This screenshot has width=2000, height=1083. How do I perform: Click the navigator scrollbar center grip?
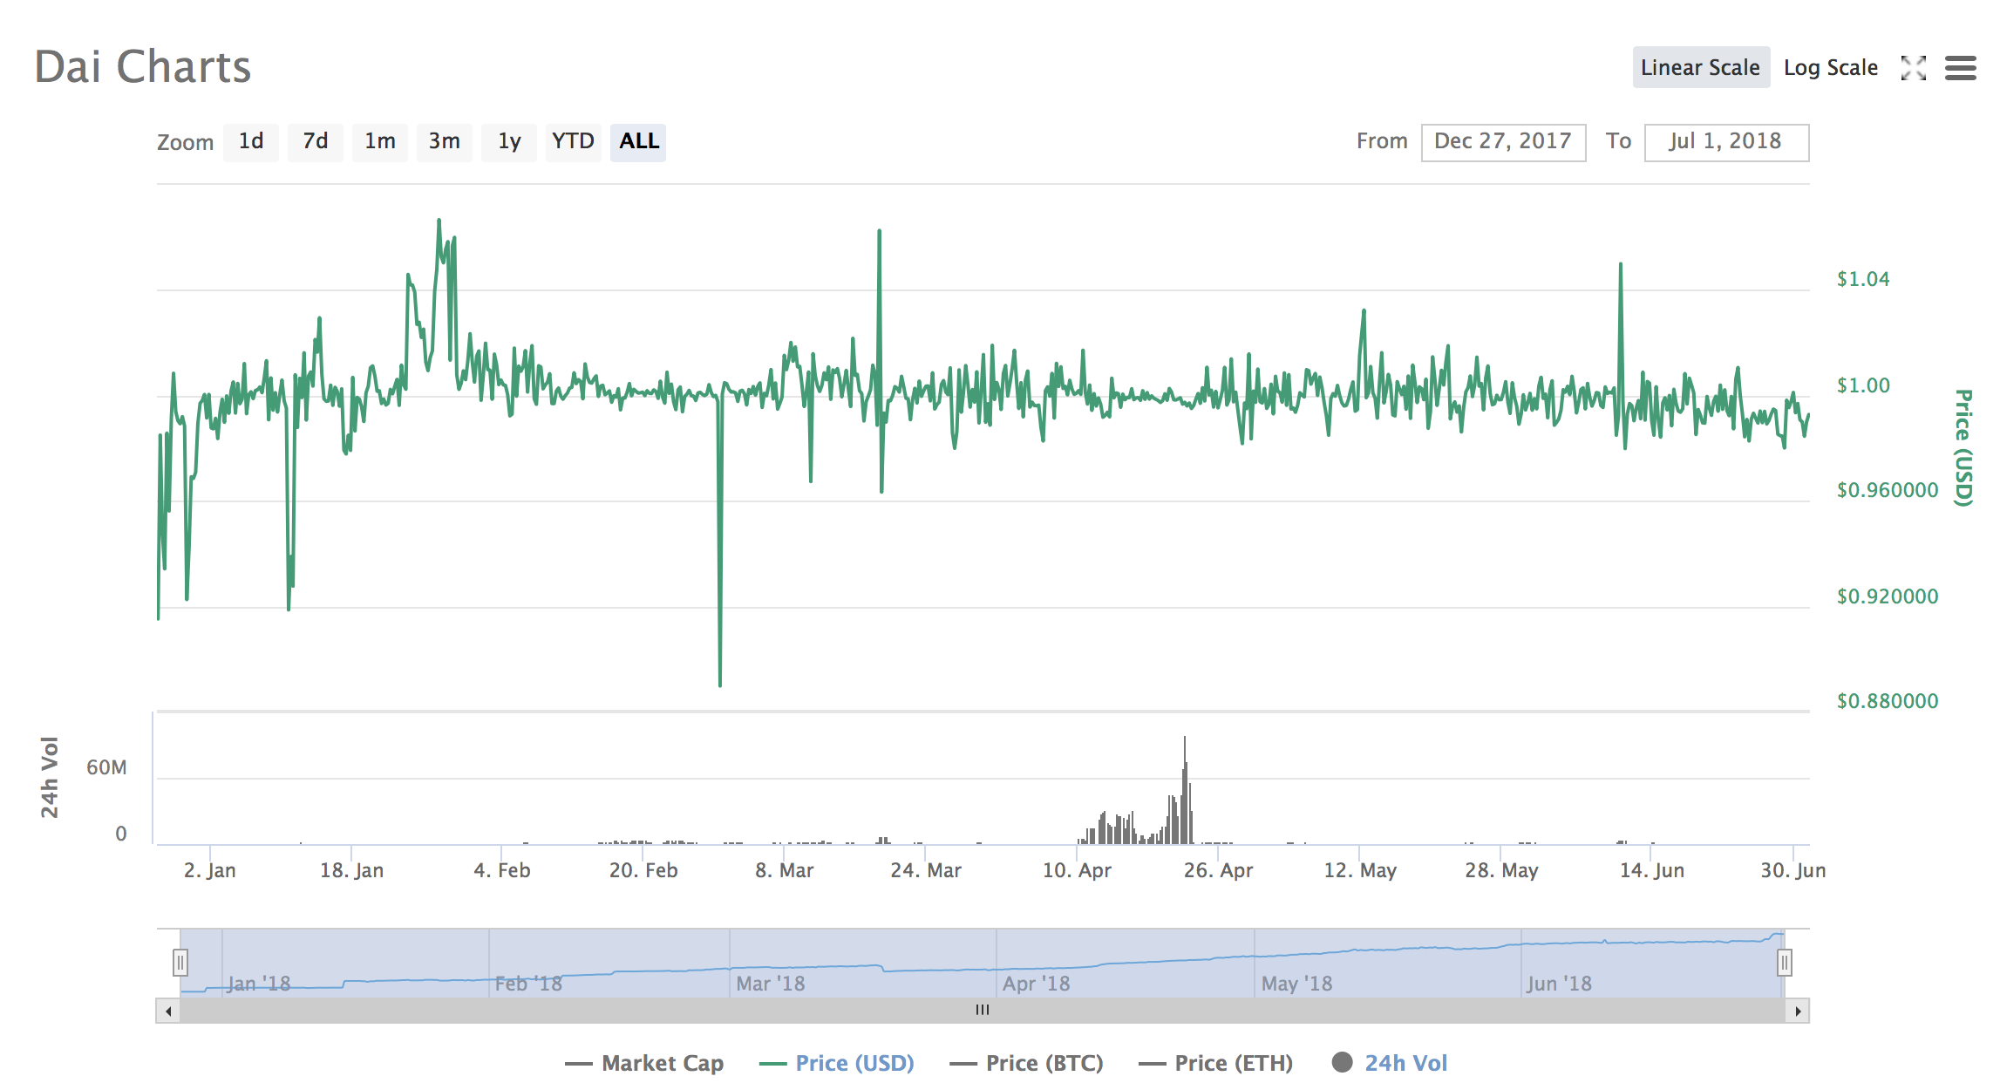click(x=983, y=1011)
